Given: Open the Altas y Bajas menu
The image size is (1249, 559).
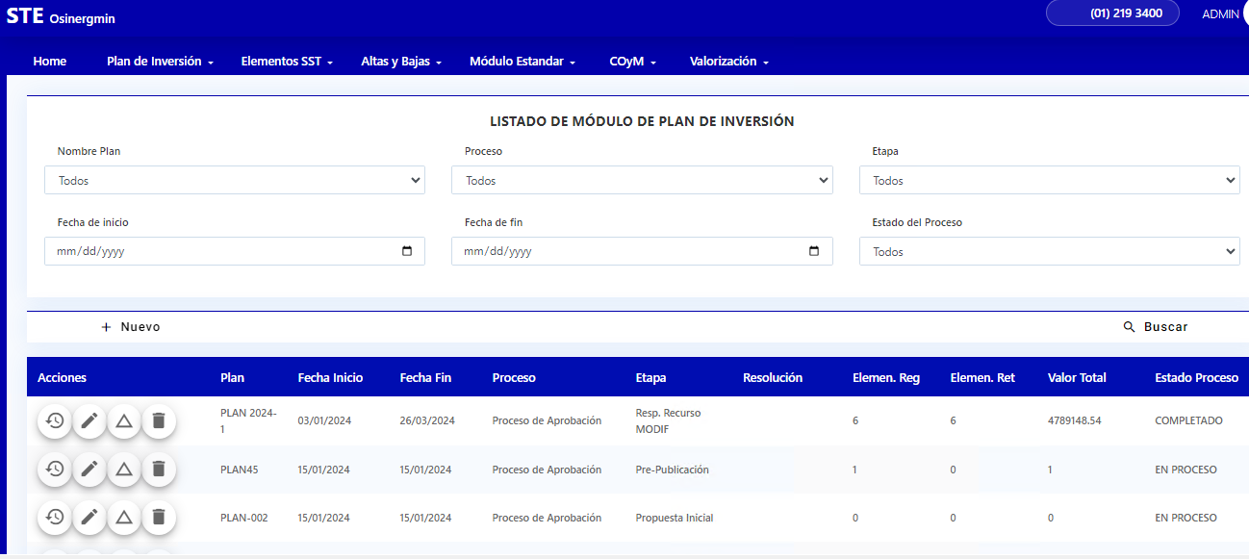Looking at the screenshot, I should [401, 62].
